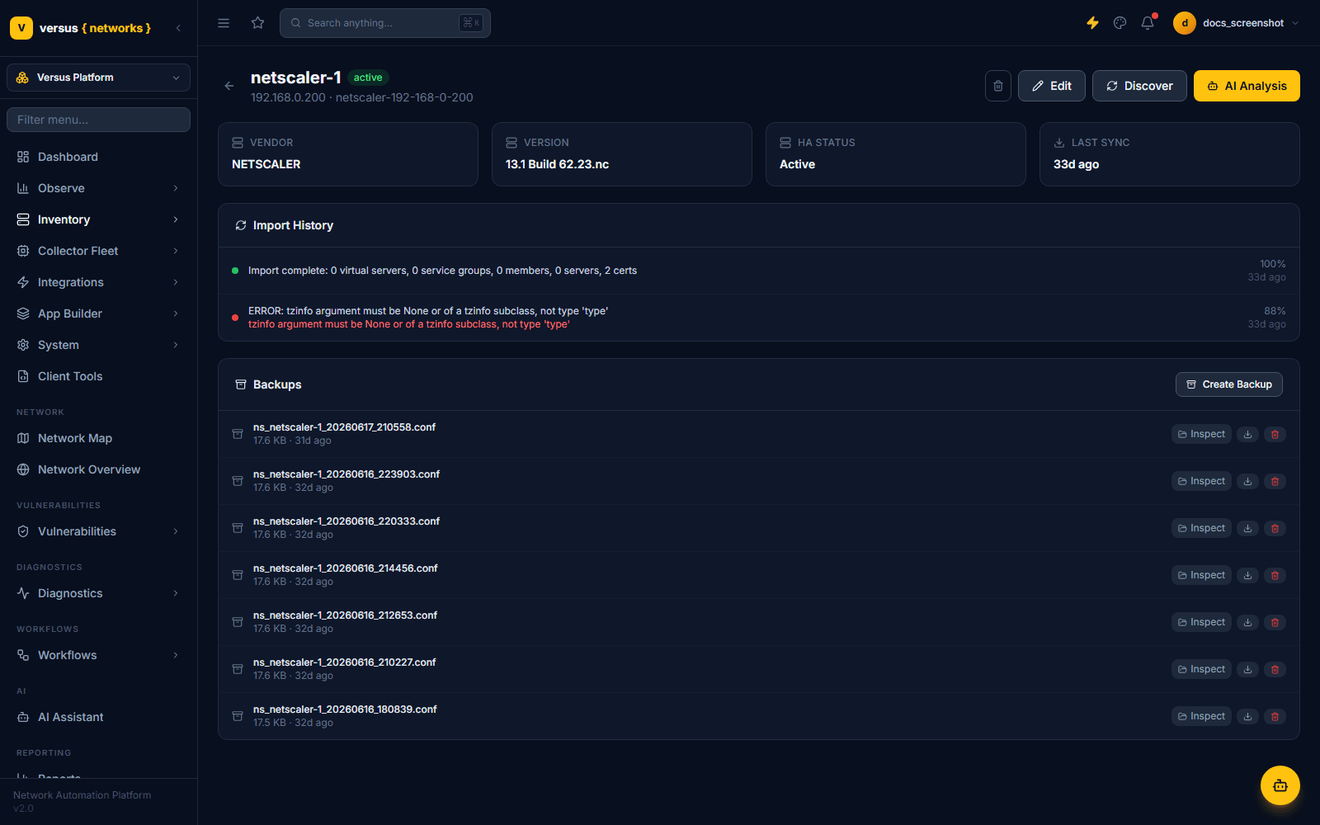
Task: Expand the Observe menu
Action: pos(98,188)
